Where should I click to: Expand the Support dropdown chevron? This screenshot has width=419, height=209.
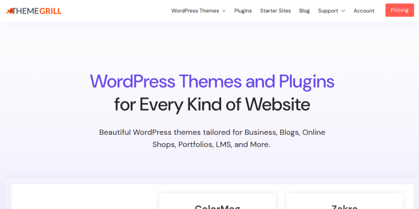[x=343, y=11]
